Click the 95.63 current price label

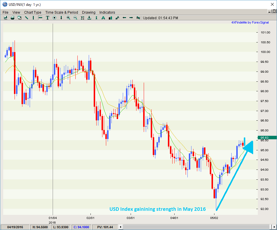point(267,138)
